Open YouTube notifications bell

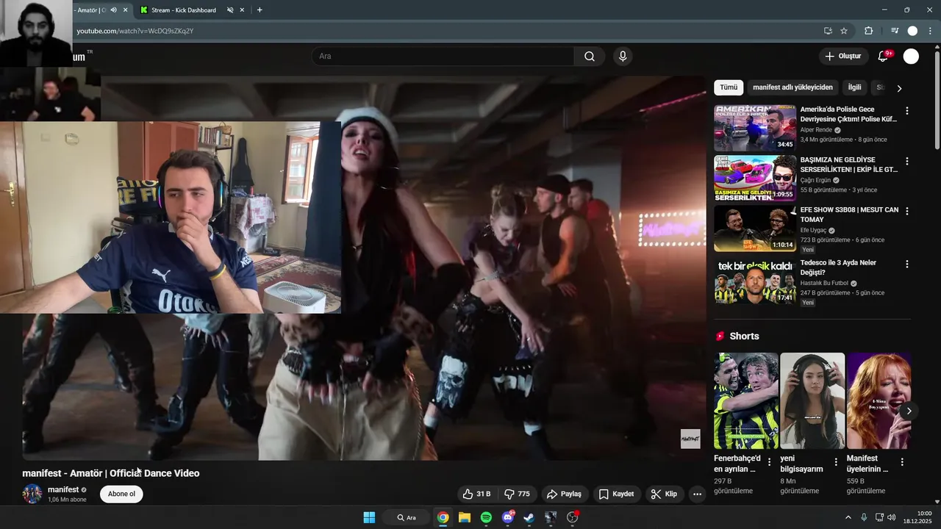tap(884, 57)
